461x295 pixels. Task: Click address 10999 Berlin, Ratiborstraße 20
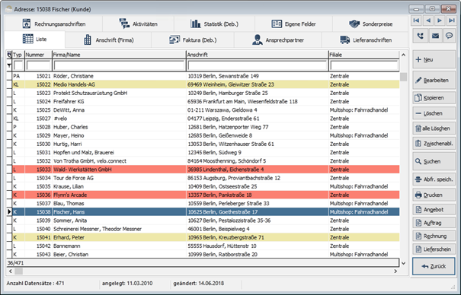point(222,255)
